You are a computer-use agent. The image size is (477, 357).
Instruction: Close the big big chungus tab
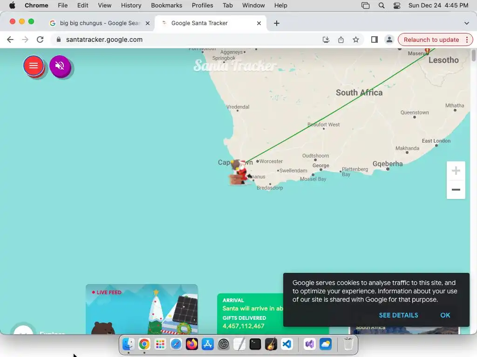click(x=148, y=23)
